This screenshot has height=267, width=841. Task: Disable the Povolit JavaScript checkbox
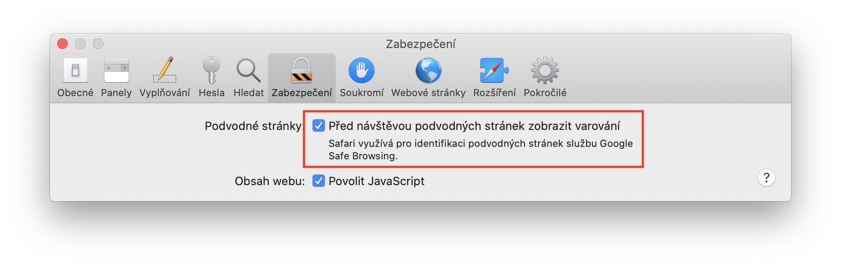tap(318, 181)
